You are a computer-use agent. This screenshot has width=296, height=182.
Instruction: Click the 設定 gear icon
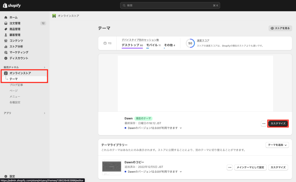coord(6,176)
